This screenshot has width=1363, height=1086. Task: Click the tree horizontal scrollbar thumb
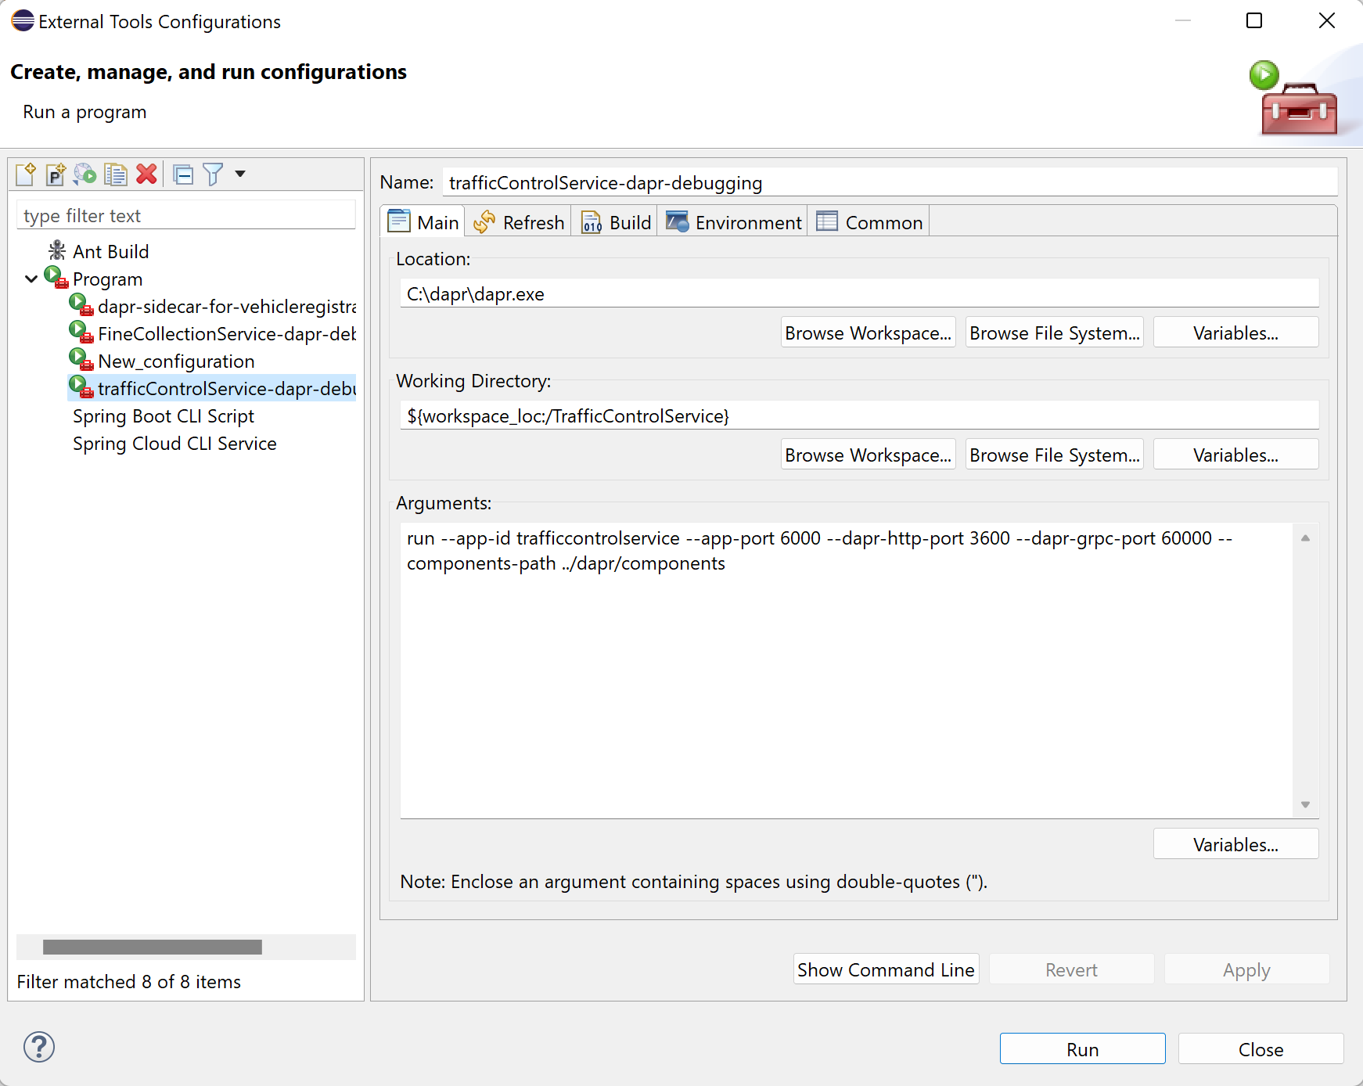153,947
